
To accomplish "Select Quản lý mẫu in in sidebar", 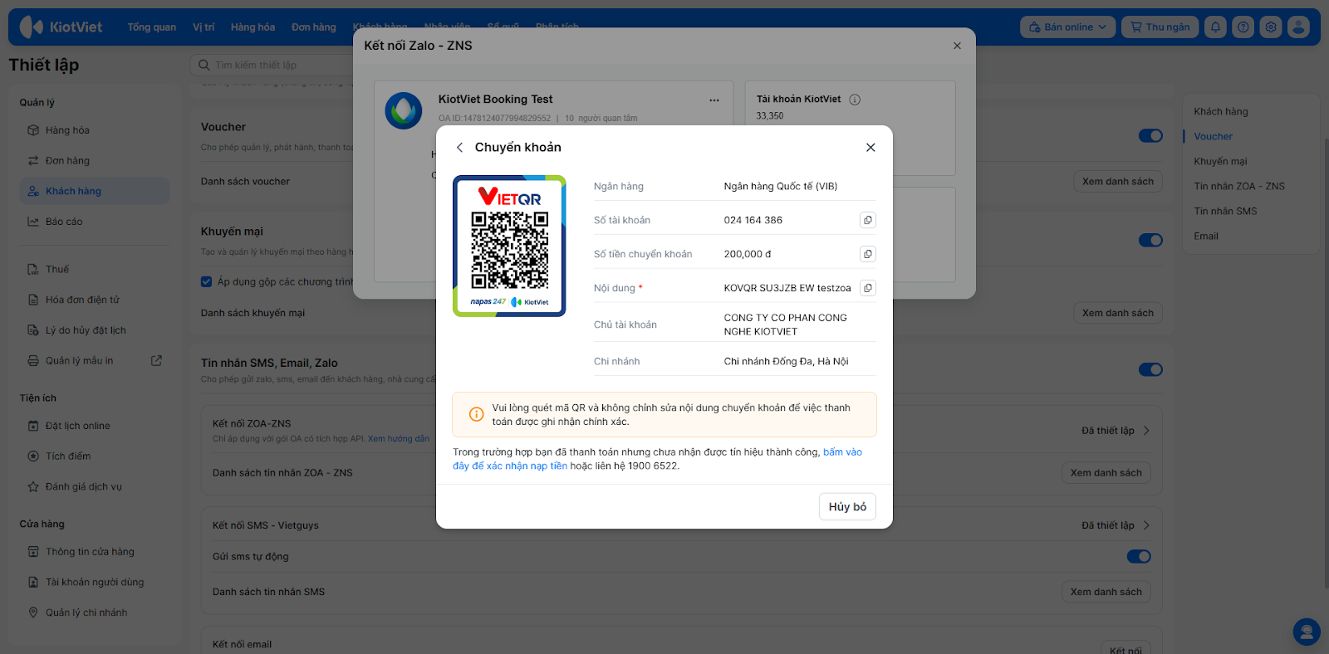I will click(79, 361).
